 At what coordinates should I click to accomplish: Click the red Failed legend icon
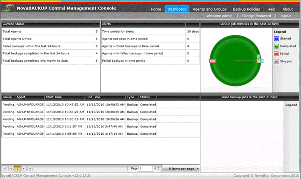click(x=276, y=54)
